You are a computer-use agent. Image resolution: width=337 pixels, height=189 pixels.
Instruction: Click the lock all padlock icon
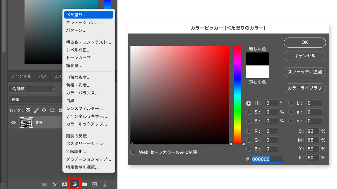[60, 110]
